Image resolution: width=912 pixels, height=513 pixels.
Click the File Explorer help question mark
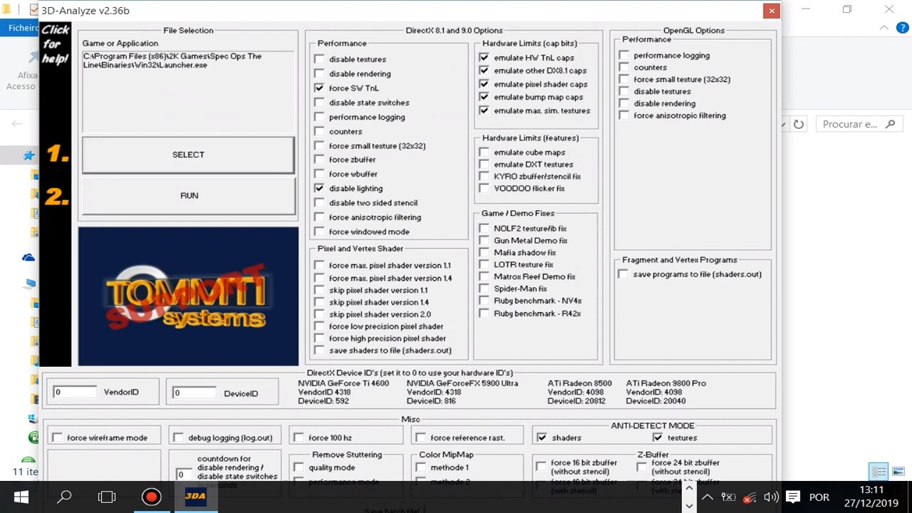pos(901,28)
